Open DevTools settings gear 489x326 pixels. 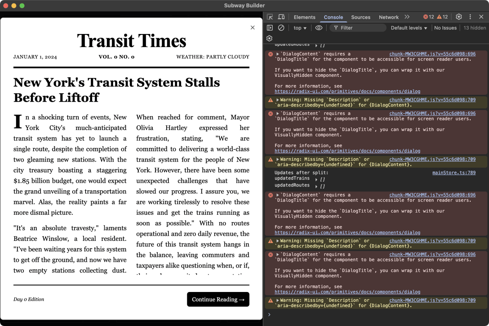tap(458, 17)
